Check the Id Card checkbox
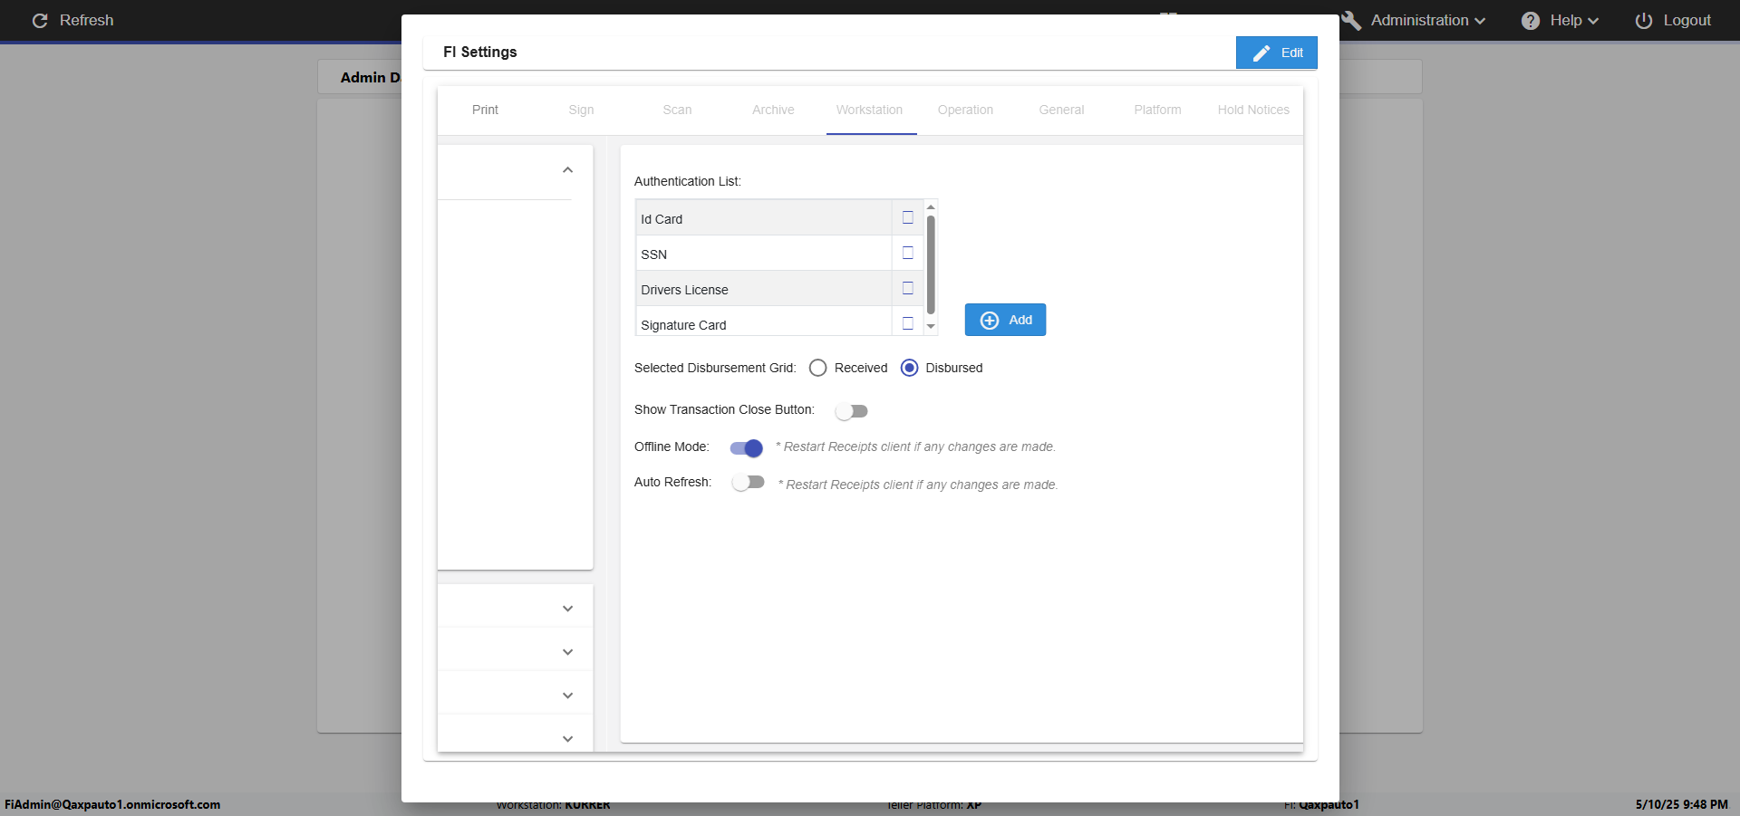The width and height of the screenshot is (1740, 816). 907,218
